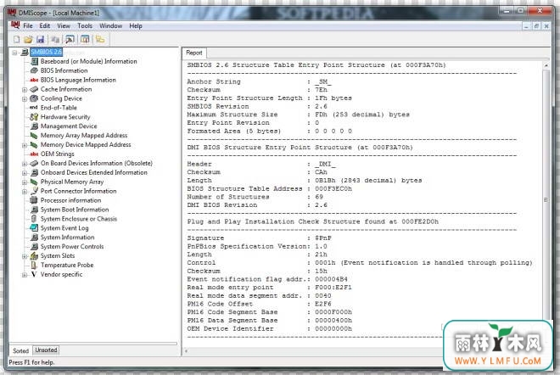Click the report vertical scrollbar thumb
560x375 pixels.
pos(546,200)
